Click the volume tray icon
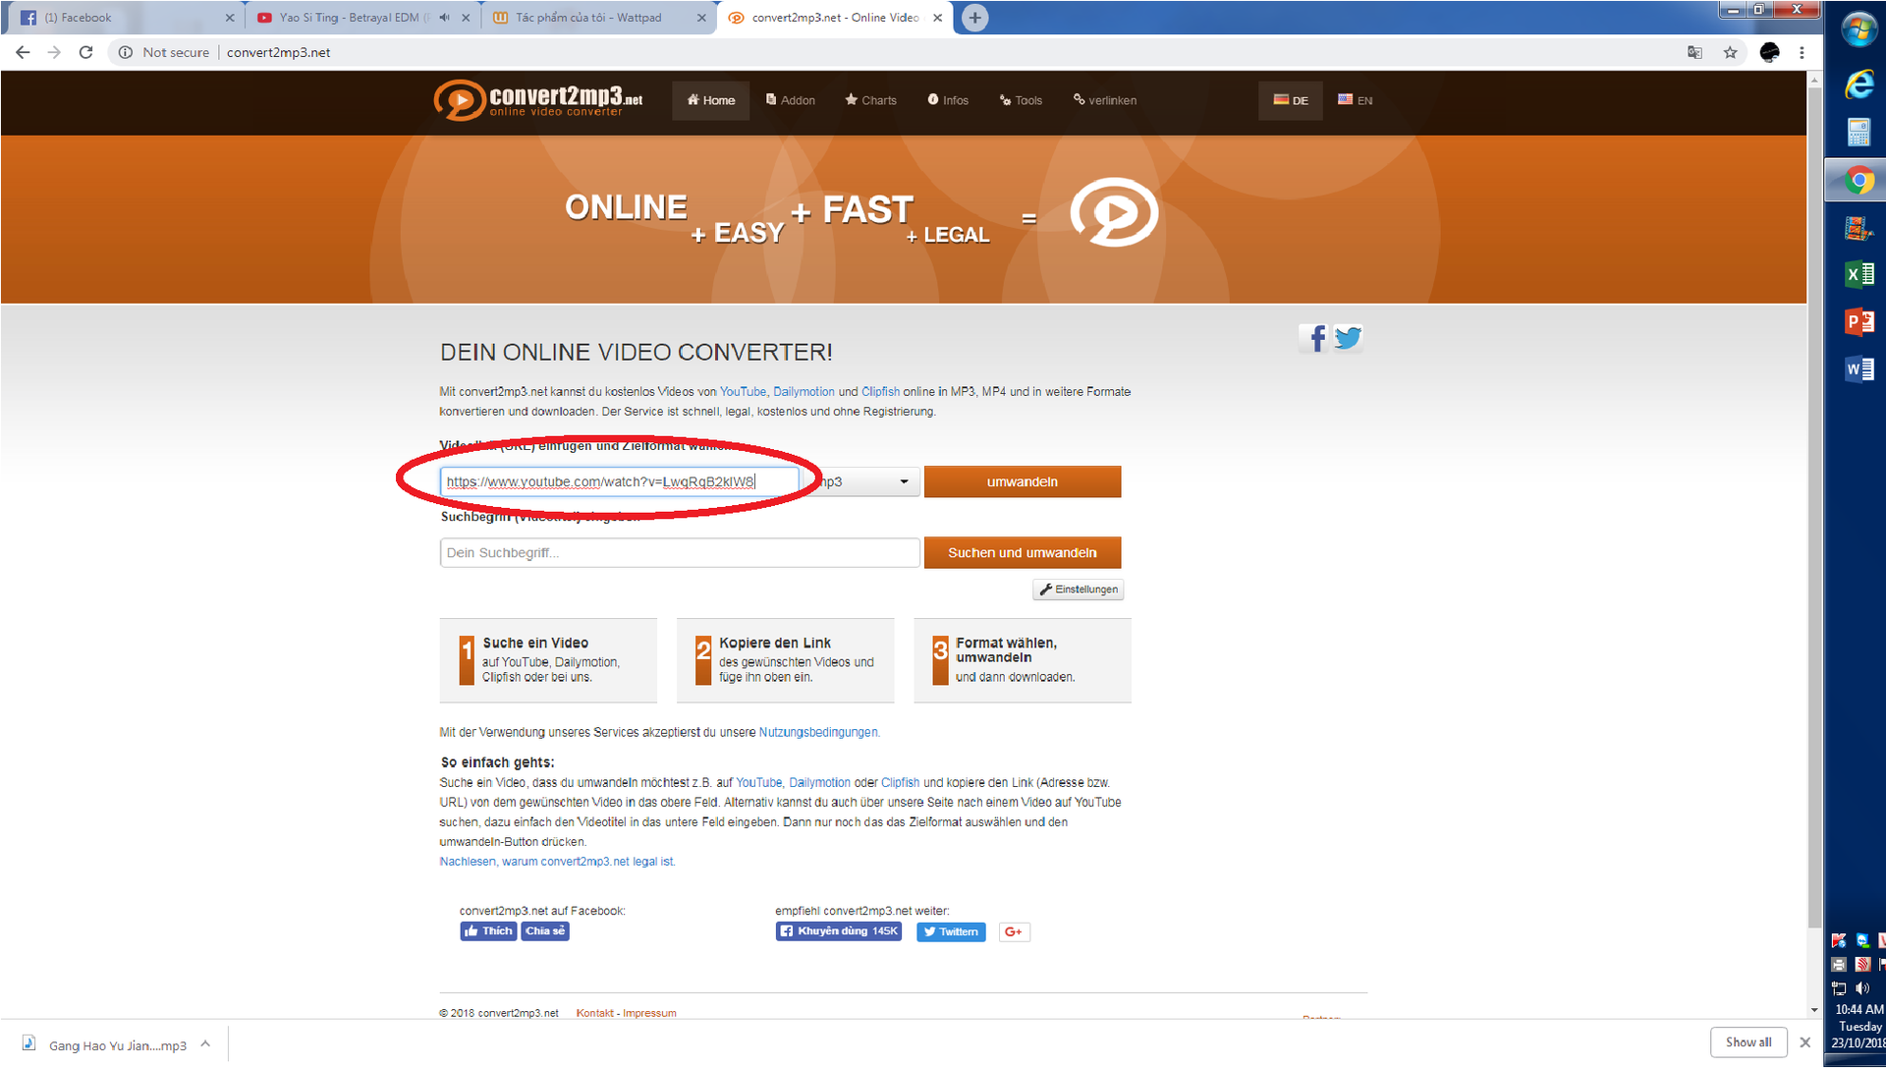Screen dimensions: 1886x1068 click(x=1862, y=987)
